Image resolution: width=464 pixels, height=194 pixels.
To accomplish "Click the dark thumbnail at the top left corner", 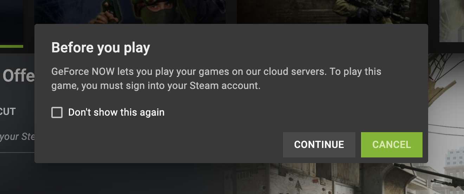I will click(x=12, y=20).
